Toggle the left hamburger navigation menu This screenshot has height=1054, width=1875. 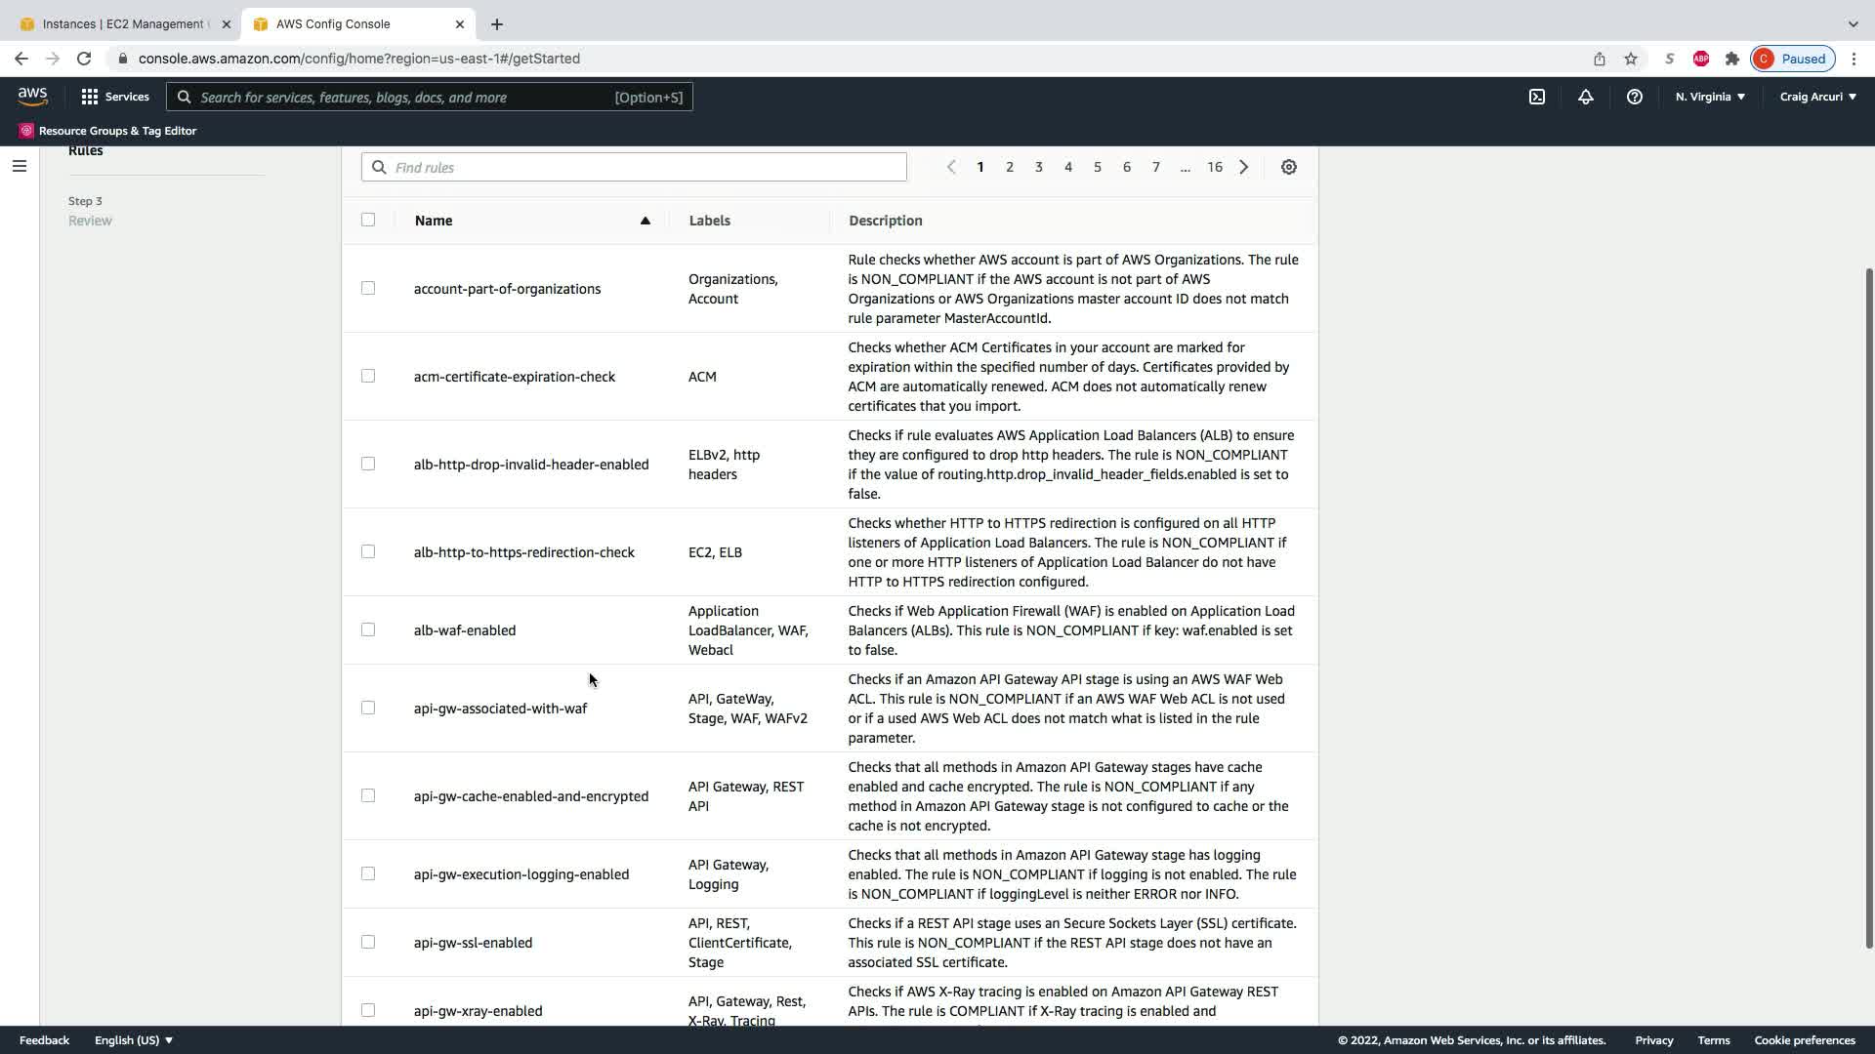19,166
